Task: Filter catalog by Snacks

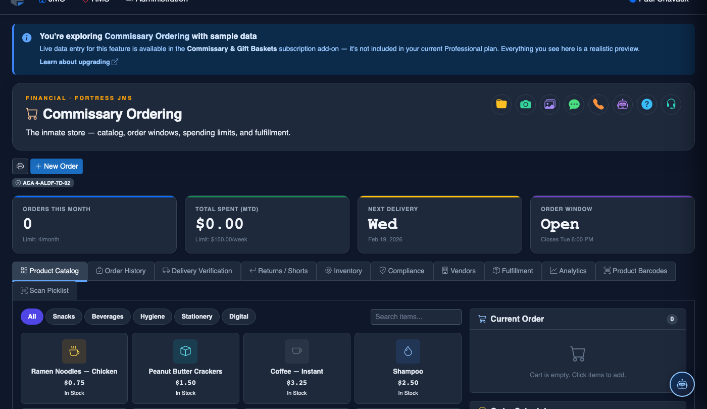Action: tap(64, 317)
